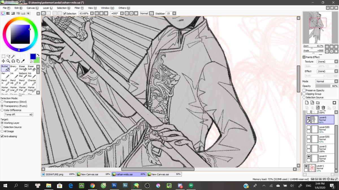Click the navigator preview thumbnail
This screenshot has width=339, height=190.
pyautogui.click(x=320, y=27)
